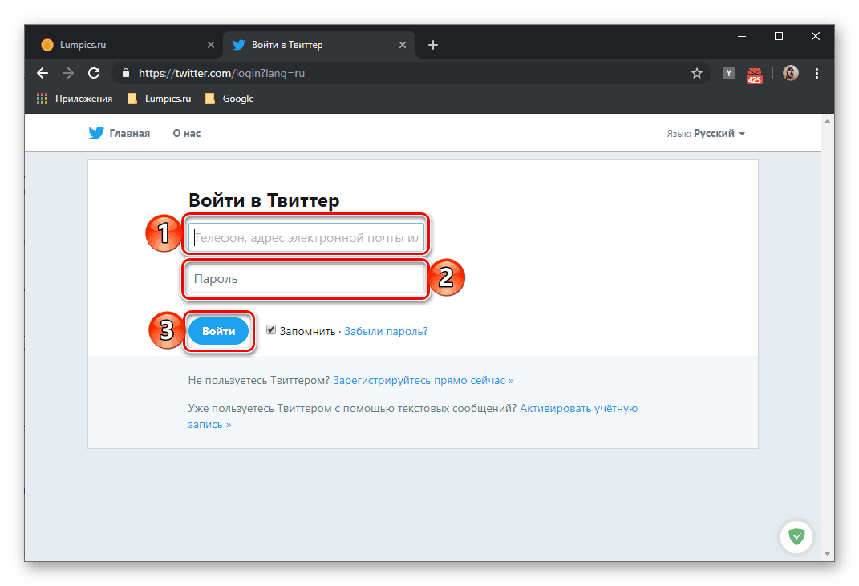Image resolution: width=859 pixels, height=586 pixels.
Task: Open the mail extension showing 425
Action: pyautogui.click(x=755, y=75)
